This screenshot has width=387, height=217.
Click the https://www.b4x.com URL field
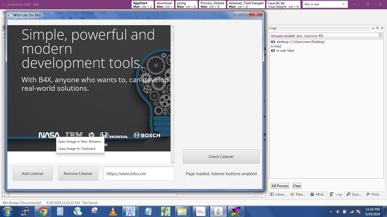(x=139, y=173)
